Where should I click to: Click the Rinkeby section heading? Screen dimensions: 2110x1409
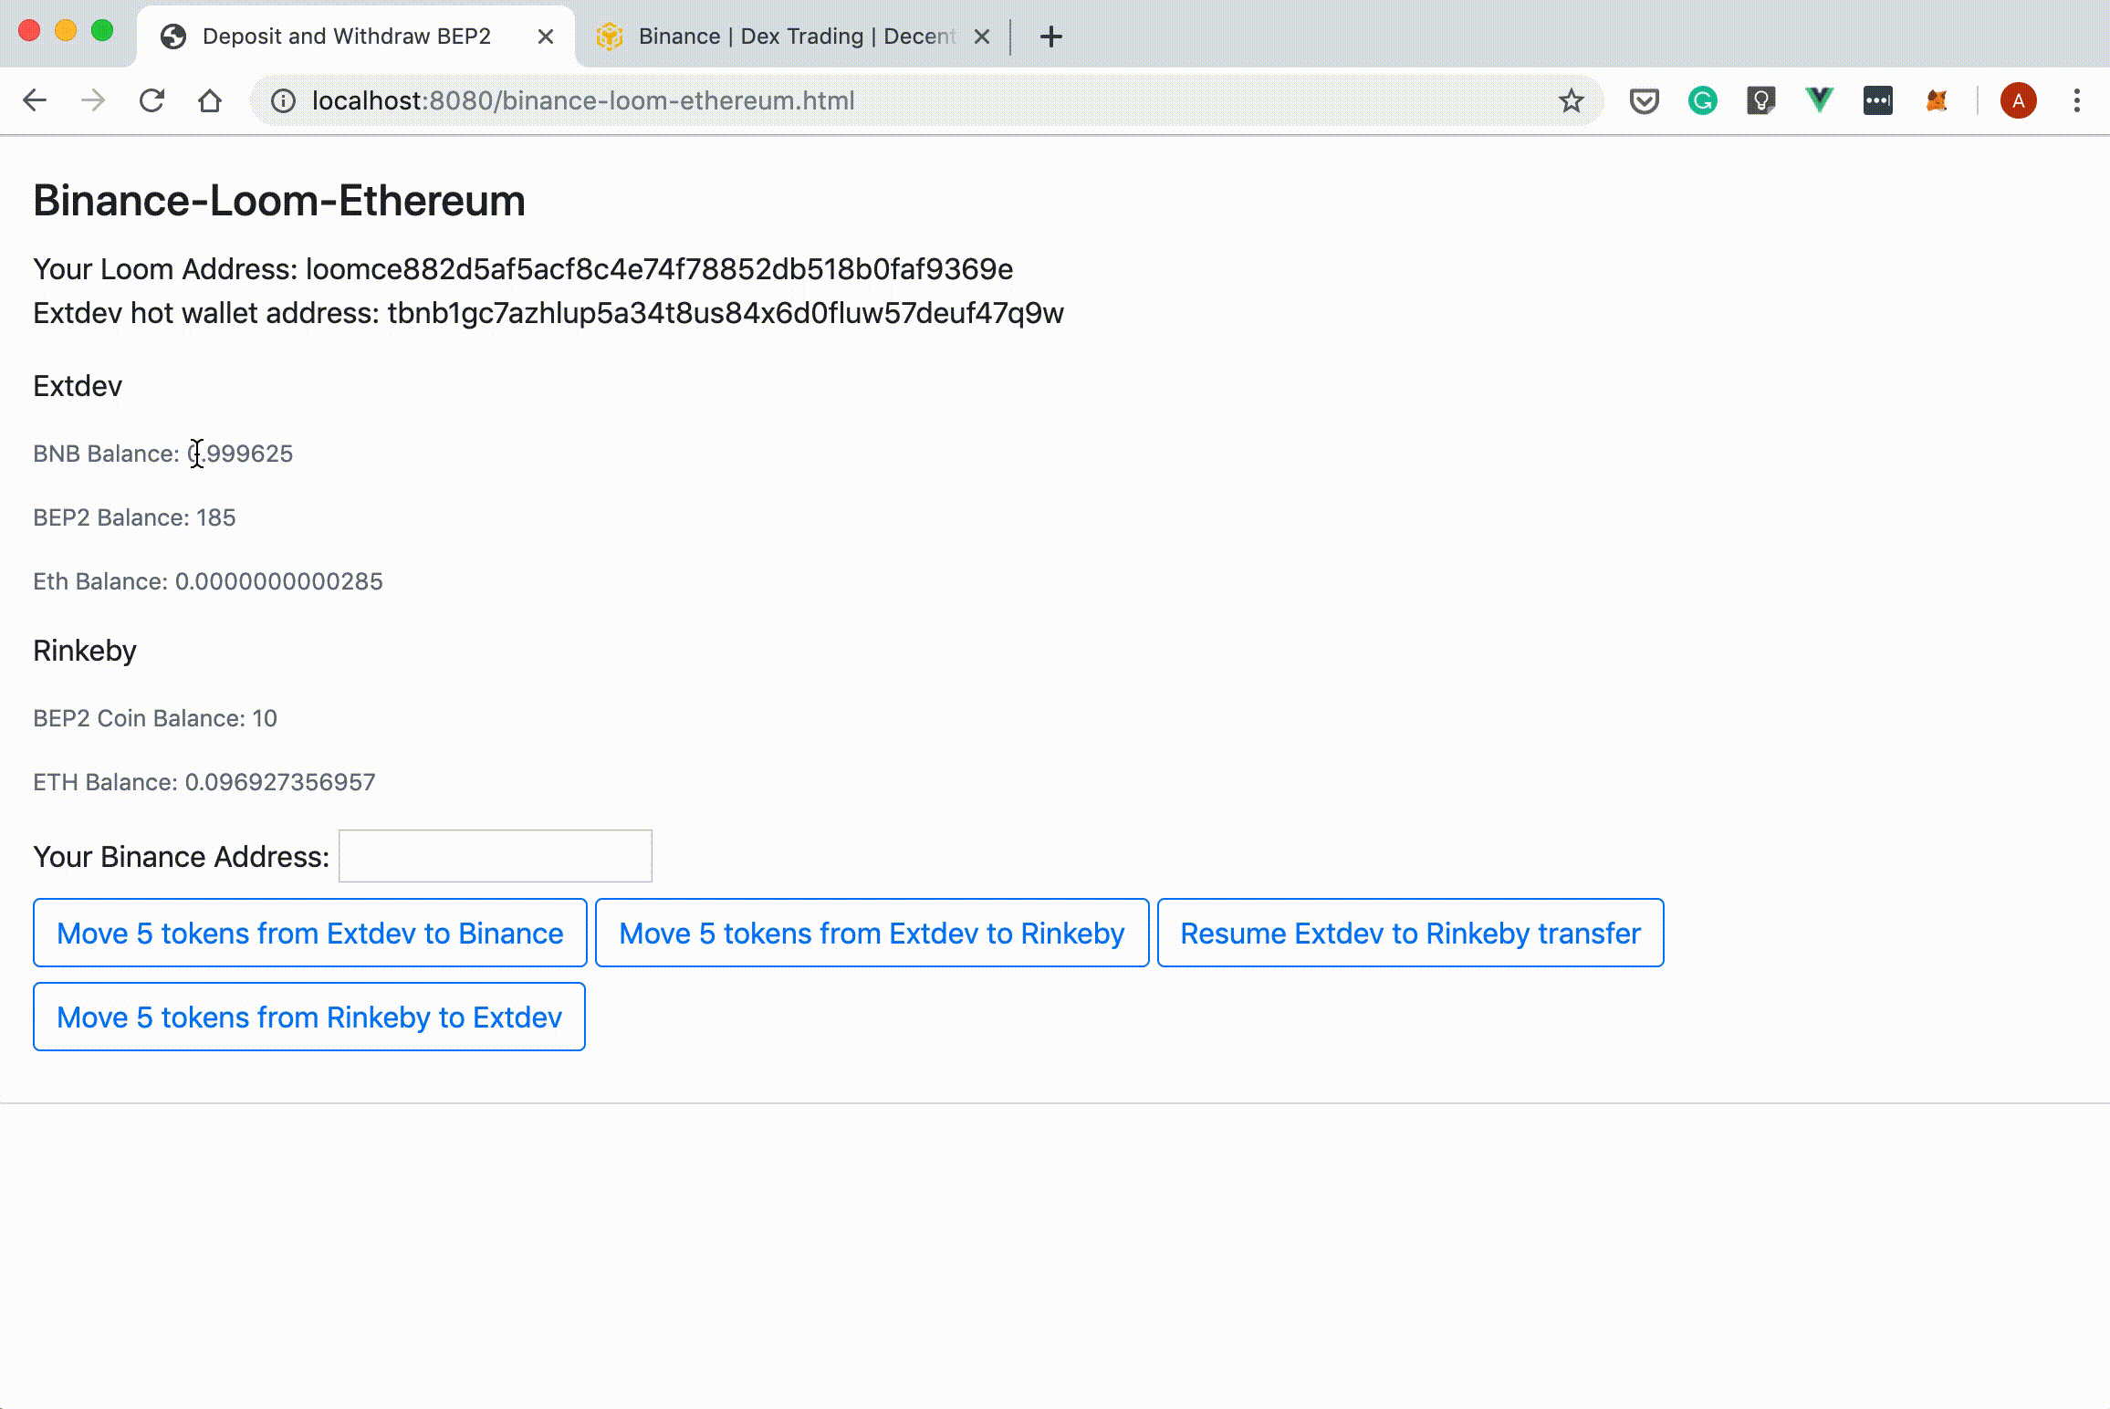(85, 651)
